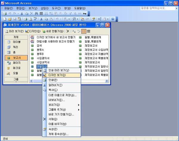Click the key icon on the toolbar
The width and height of the screenshot is (179, 141).
tap(85, 14)
